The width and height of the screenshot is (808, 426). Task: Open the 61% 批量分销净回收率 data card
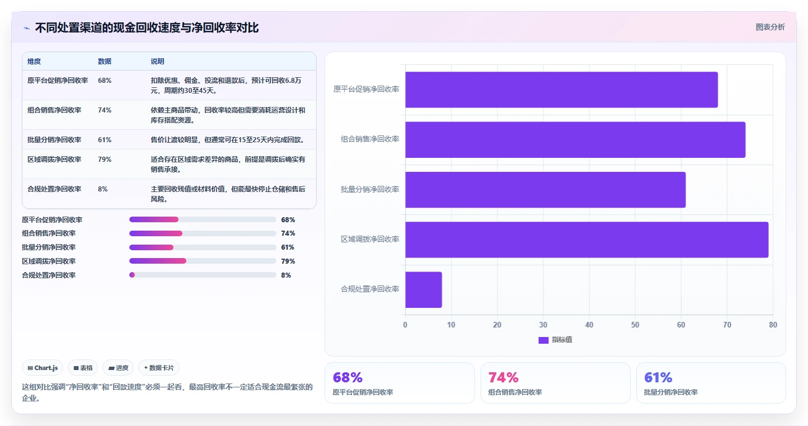711,383
